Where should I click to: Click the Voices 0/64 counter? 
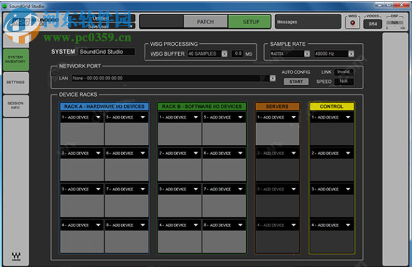pos(372,24)
